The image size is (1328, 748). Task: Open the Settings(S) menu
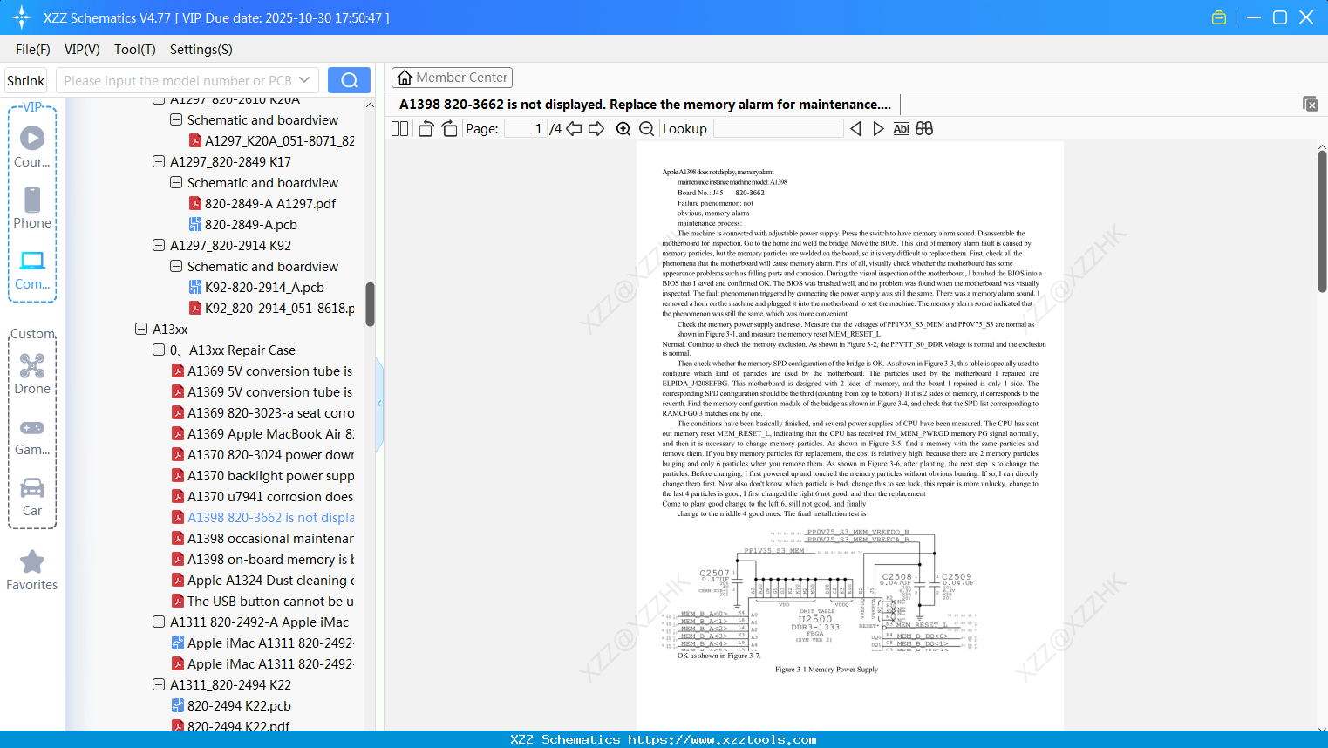[x=201, y=50]
